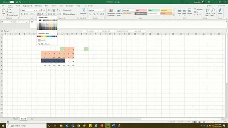This screenshot has height=128, width=228.
Task: Toggle Underline formatting
Action: pos(27,14)
